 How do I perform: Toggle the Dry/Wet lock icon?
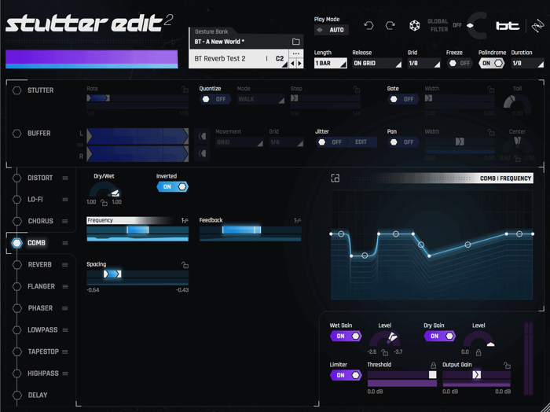(x=104, y=203)
